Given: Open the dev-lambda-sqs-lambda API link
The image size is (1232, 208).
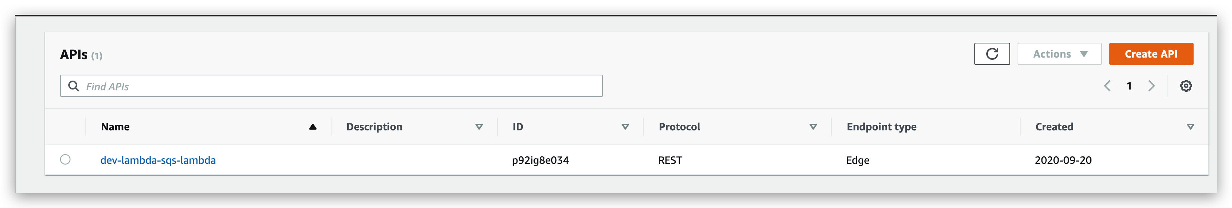Looking at the screenshot, I should coord(158,160).
